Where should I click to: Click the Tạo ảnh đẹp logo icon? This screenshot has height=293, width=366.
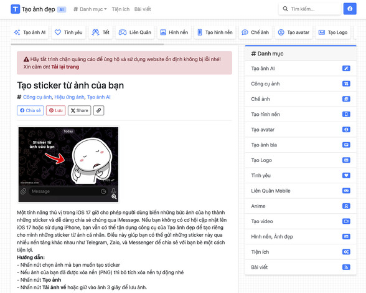click(x=15, y=9)
